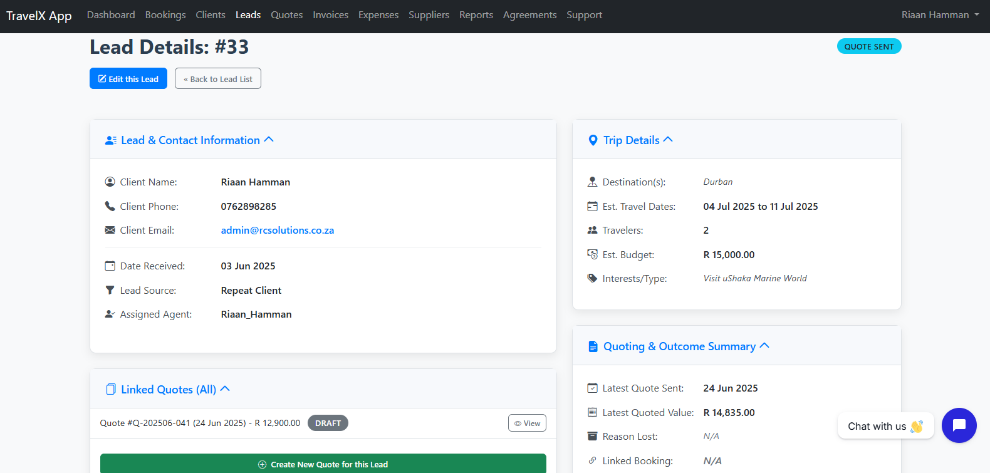Click the Edit this Lead button
The height and width of the screenshot is (473, 990).
(x=128, y=79)
